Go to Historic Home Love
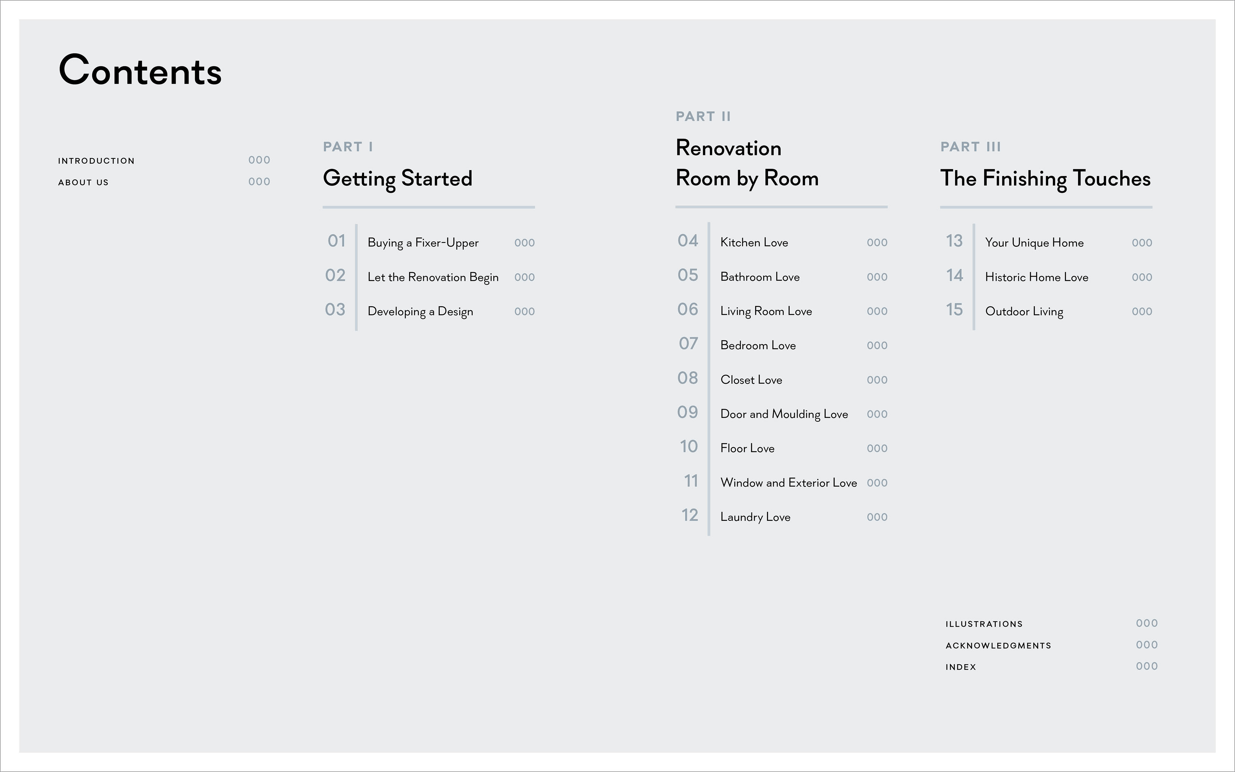The width and height of the screenshot is (1235, 772). [x=1036, y=277]
